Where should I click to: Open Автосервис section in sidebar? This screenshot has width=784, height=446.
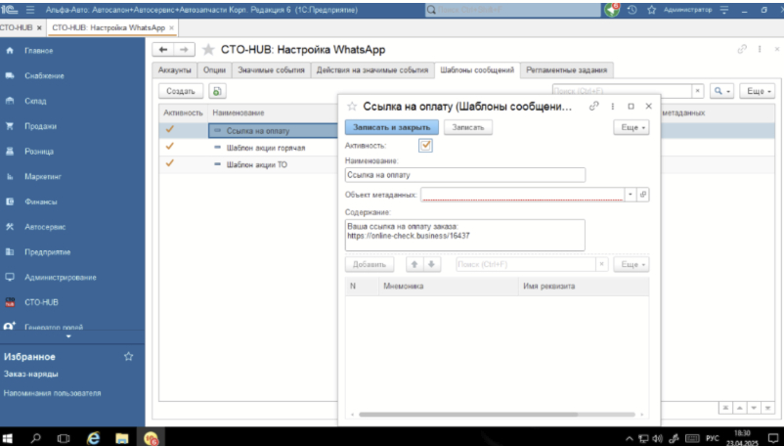coord(45,227)
